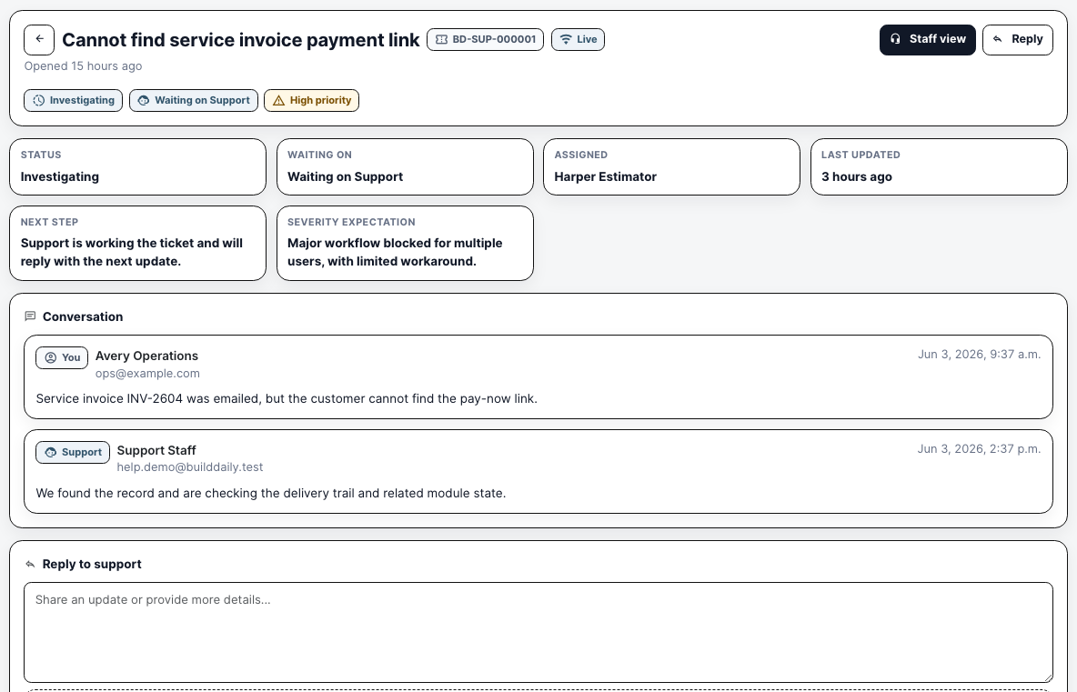Click the Severity Expectation card text
Screen dimensions: 1077x692
[395, 252]
